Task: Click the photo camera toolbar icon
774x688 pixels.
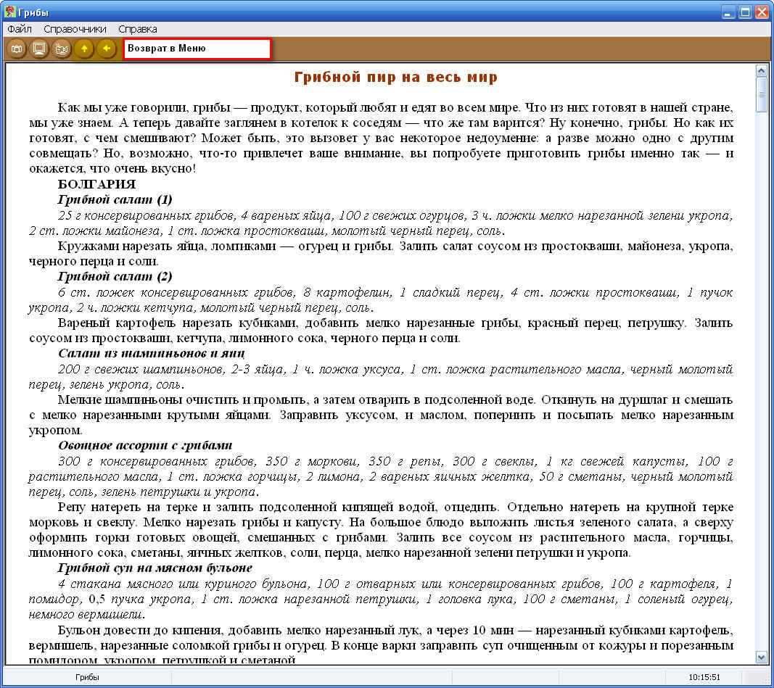Action: (17, 49)
